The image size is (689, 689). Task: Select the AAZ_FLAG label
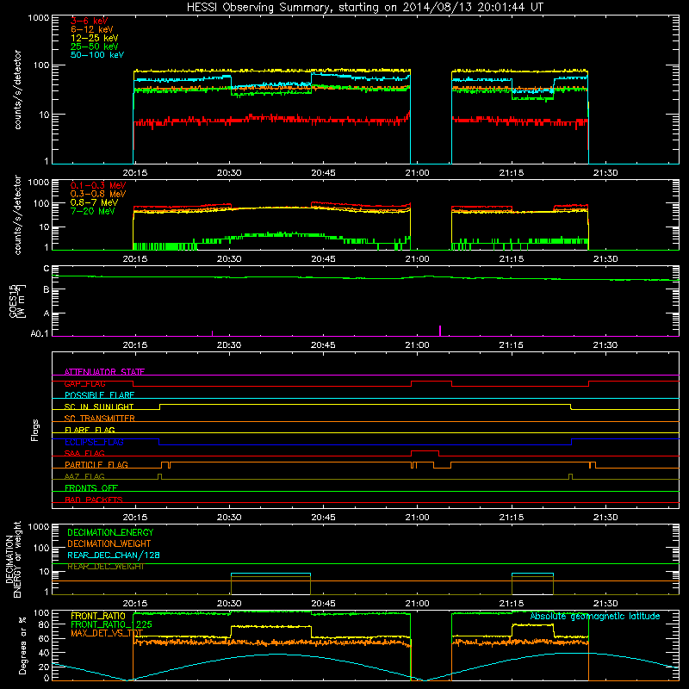tap(84, 476)
